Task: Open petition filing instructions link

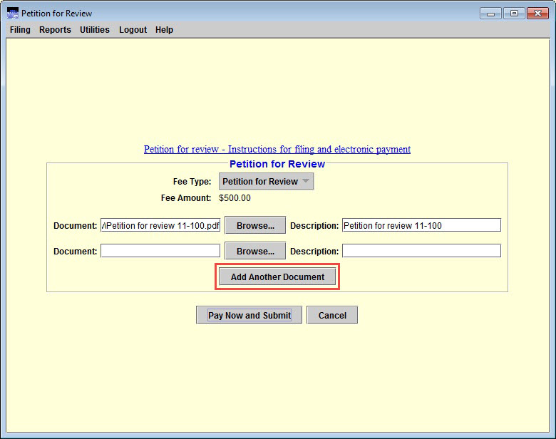Action: coord(277,149)
